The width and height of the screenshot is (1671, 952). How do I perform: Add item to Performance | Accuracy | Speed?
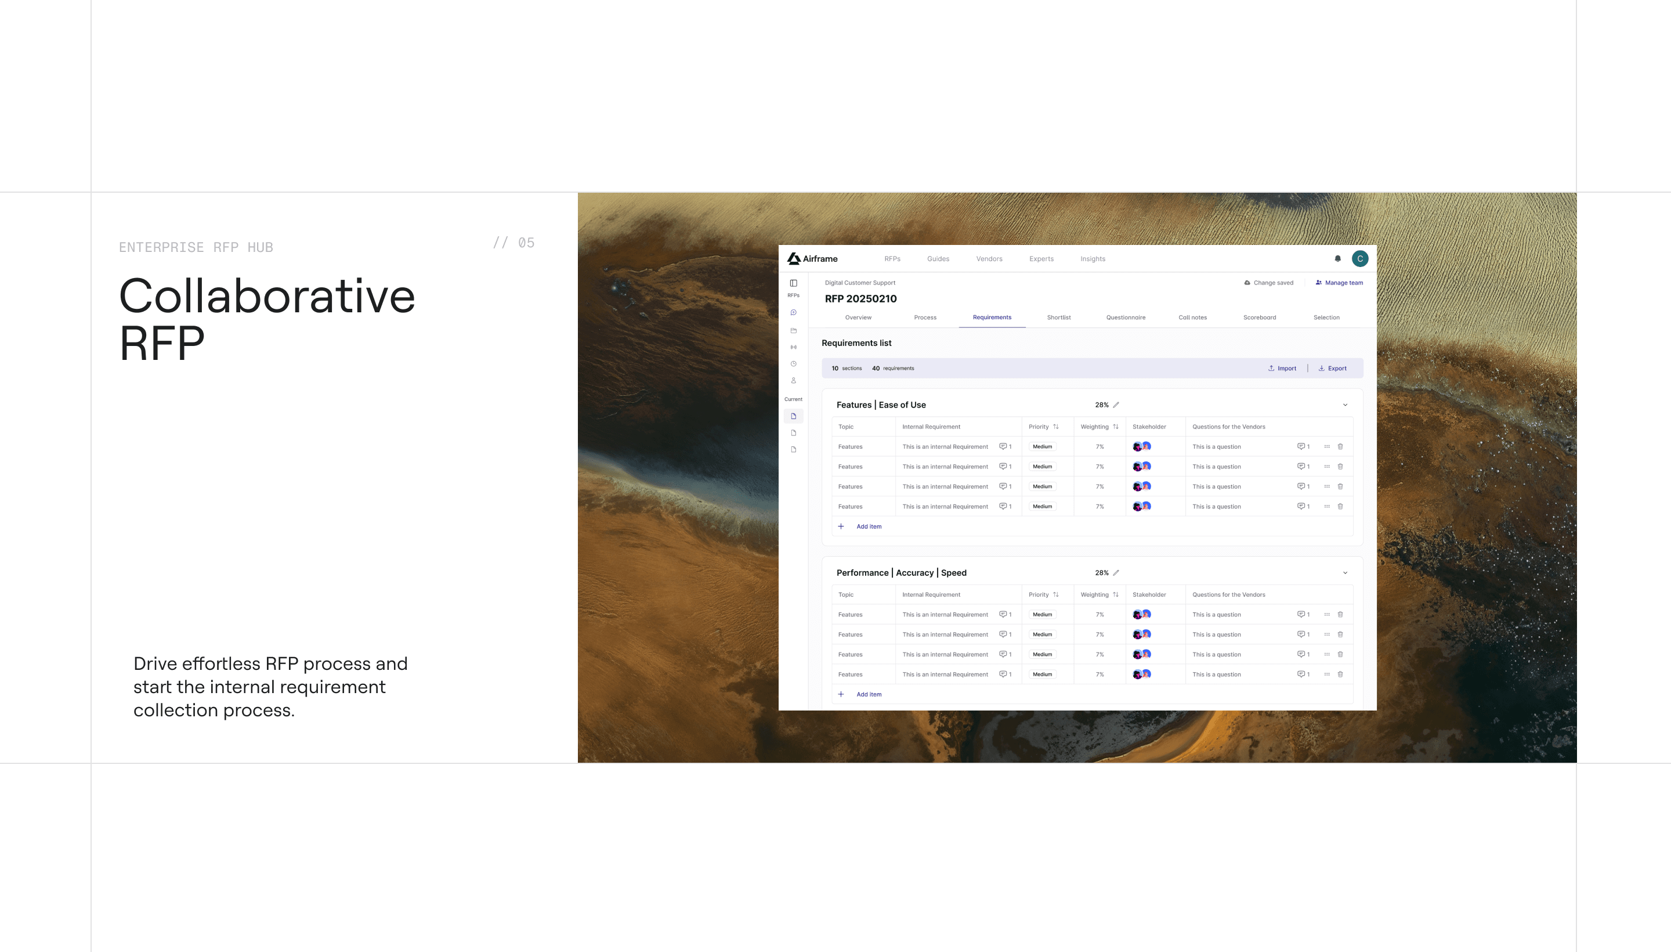860,694
